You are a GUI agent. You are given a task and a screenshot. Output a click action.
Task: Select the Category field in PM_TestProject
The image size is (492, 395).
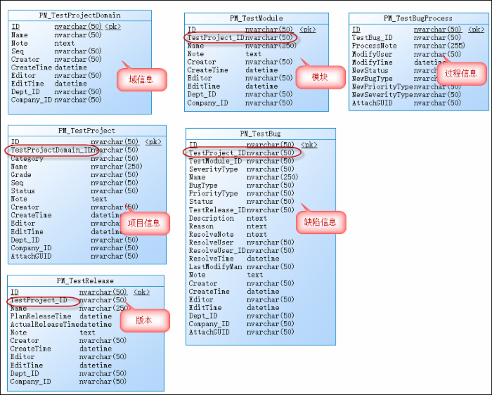27,159
